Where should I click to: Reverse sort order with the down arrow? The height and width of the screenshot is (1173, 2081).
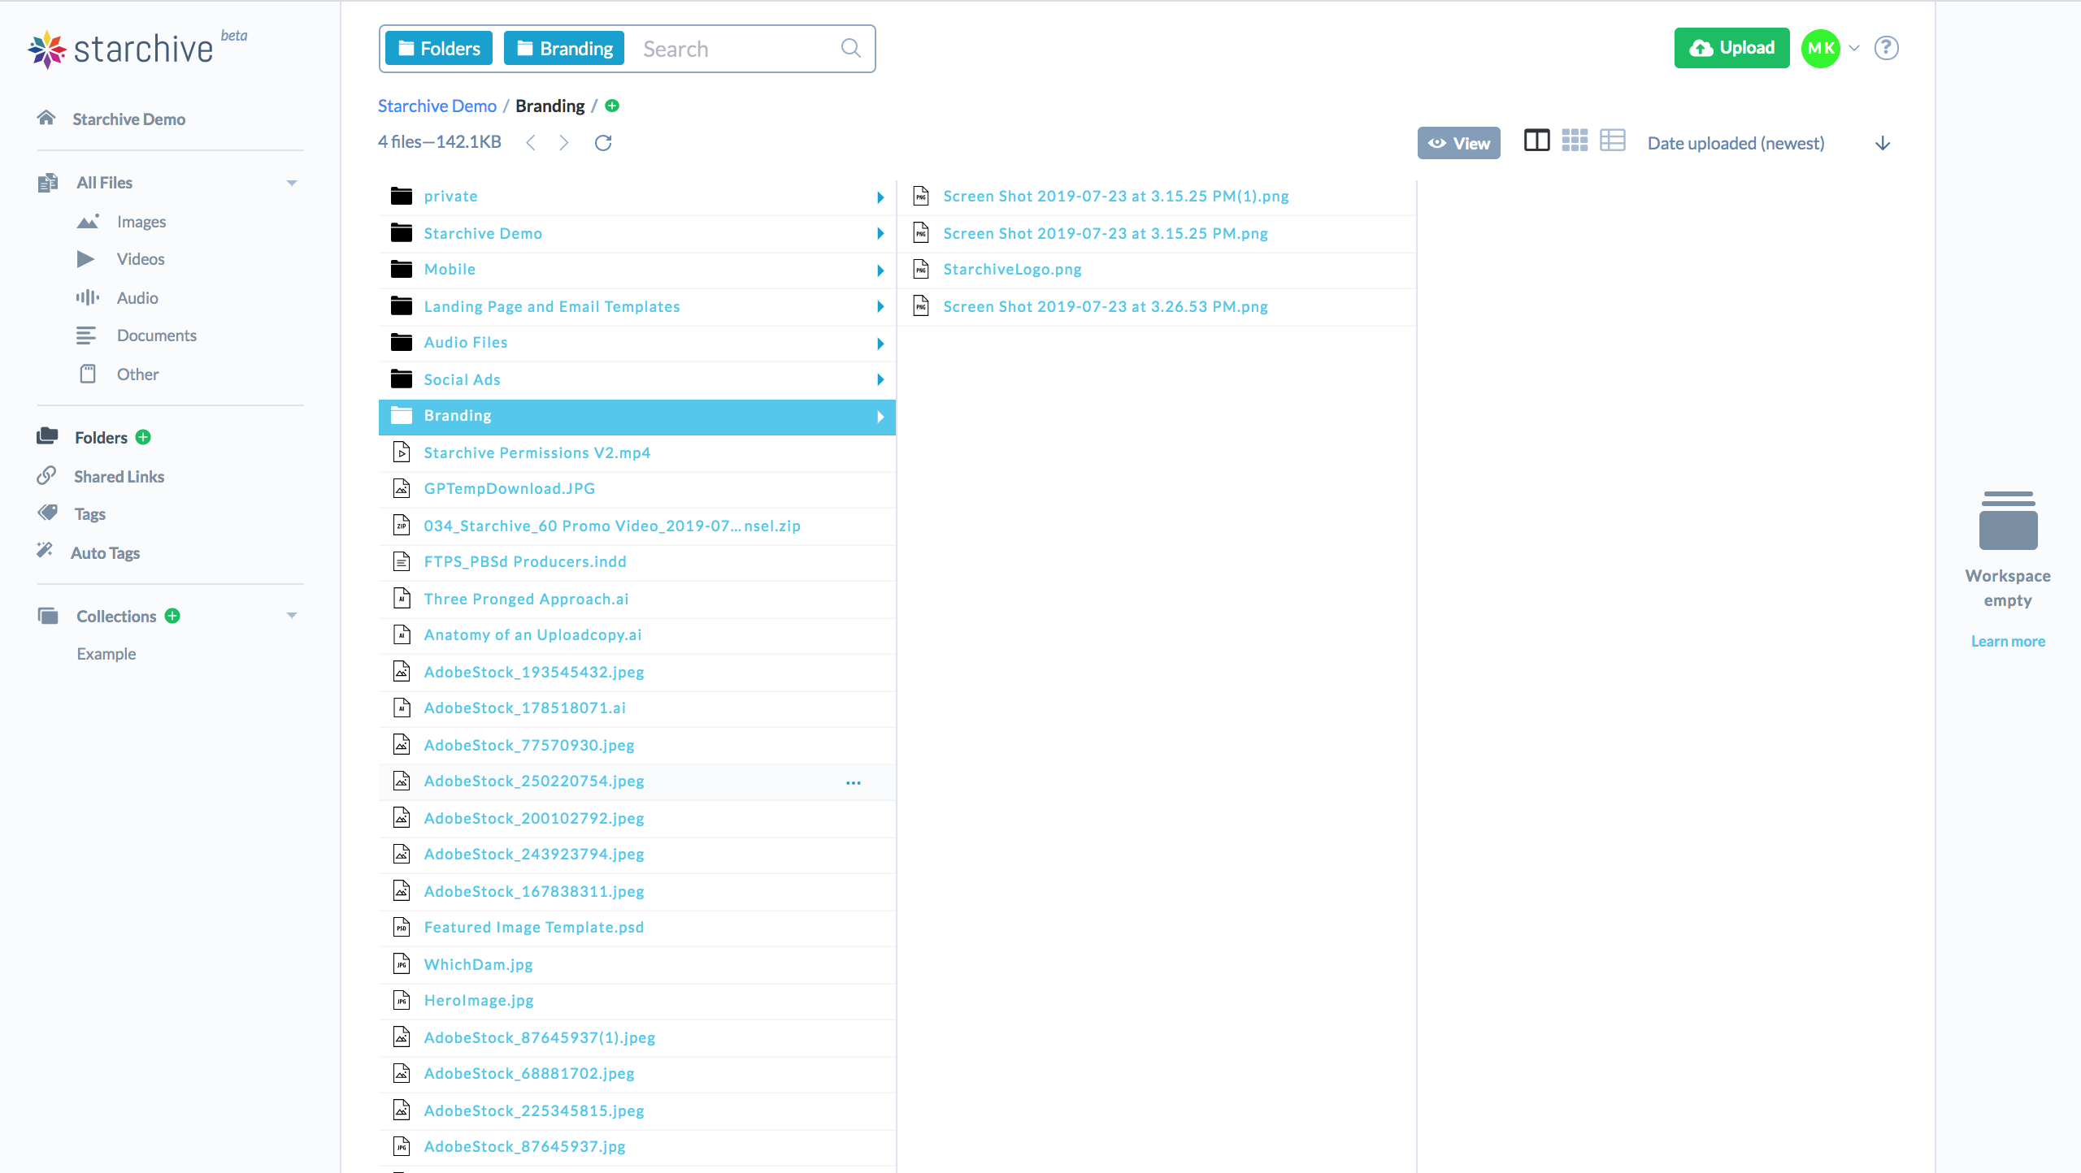[x=1883, y=143]
